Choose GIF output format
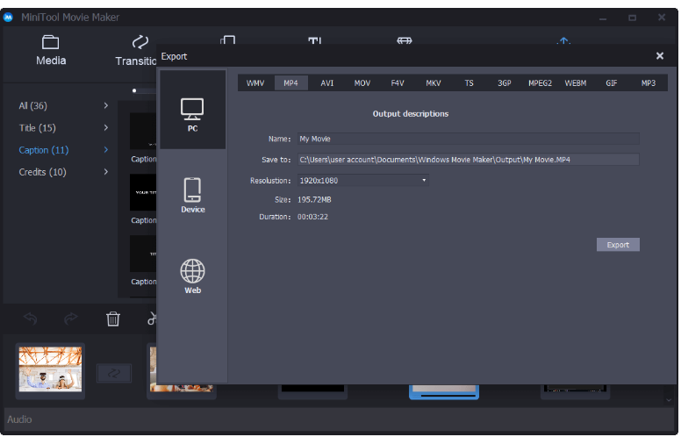 click(612, 83)
